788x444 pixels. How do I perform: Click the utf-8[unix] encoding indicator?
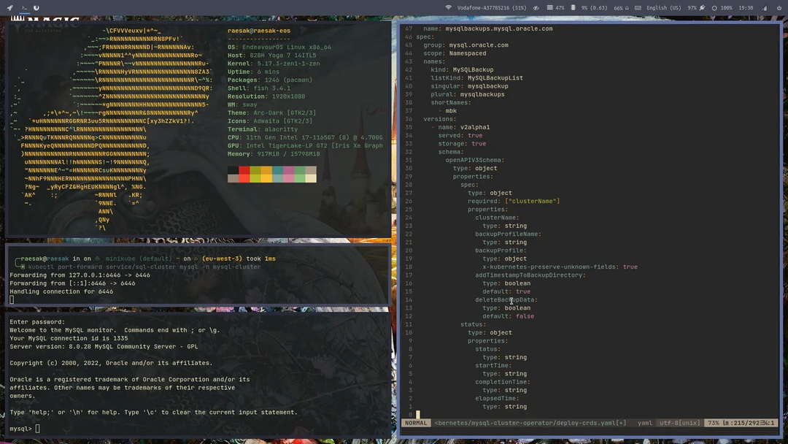pyautogui.click(x=679, y=423)
